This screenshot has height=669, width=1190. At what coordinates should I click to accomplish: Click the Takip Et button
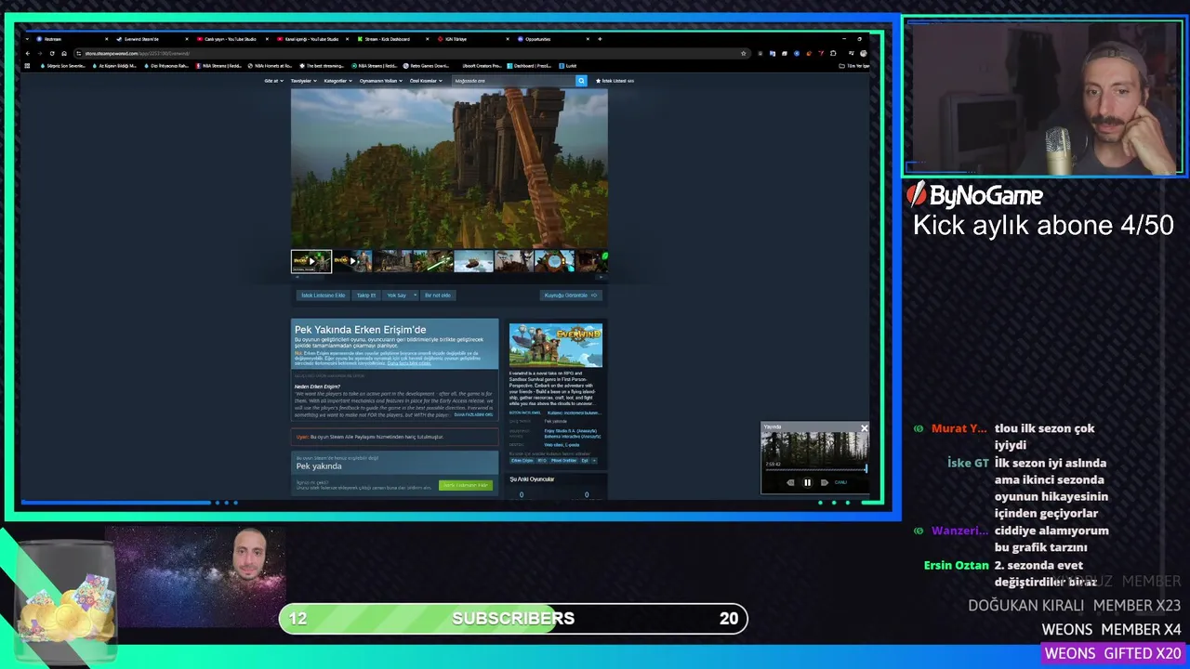coord(366,295)
